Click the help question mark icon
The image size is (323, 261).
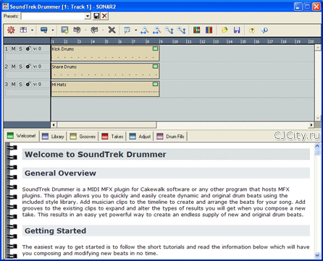tap(252, 30)
